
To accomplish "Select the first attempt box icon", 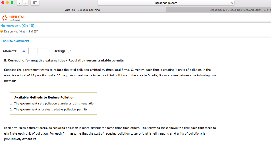I will point(24,51).
